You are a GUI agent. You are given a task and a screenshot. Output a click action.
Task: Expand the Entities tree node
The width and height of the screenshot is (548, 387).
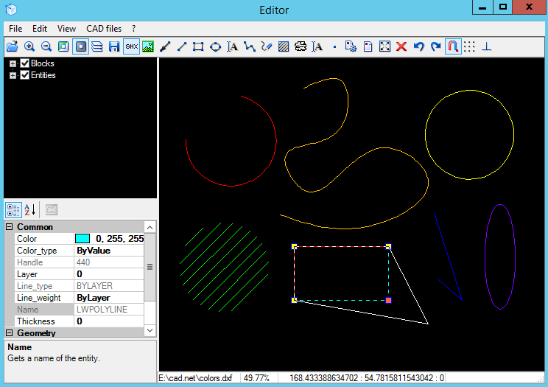pyautogui.click(x=13, y=76)
